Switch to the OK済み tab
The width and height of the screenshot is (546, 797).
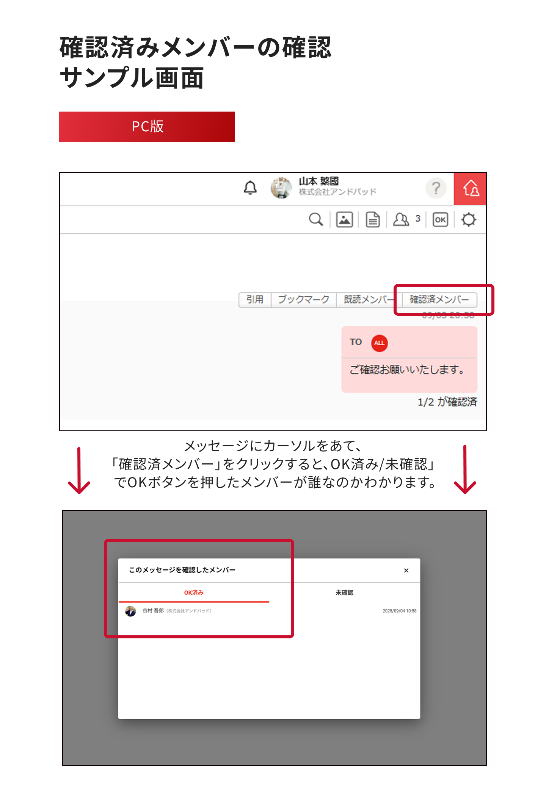click(x=194, y=592)
